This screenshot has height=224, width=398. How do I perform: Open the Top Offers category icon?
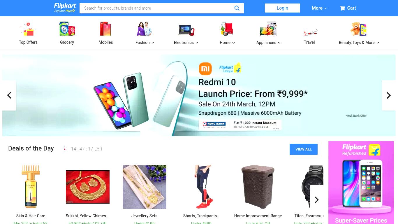coord(28,29)
